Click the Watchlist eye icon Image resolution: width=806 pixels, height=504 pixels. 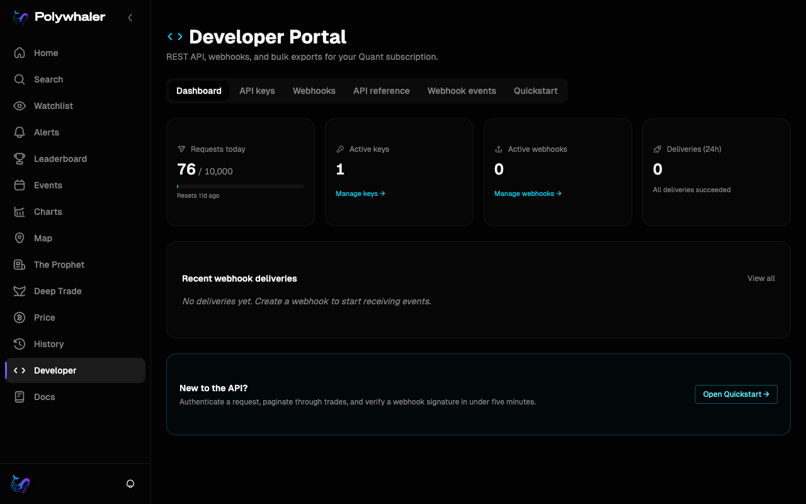tap(20, 106)
